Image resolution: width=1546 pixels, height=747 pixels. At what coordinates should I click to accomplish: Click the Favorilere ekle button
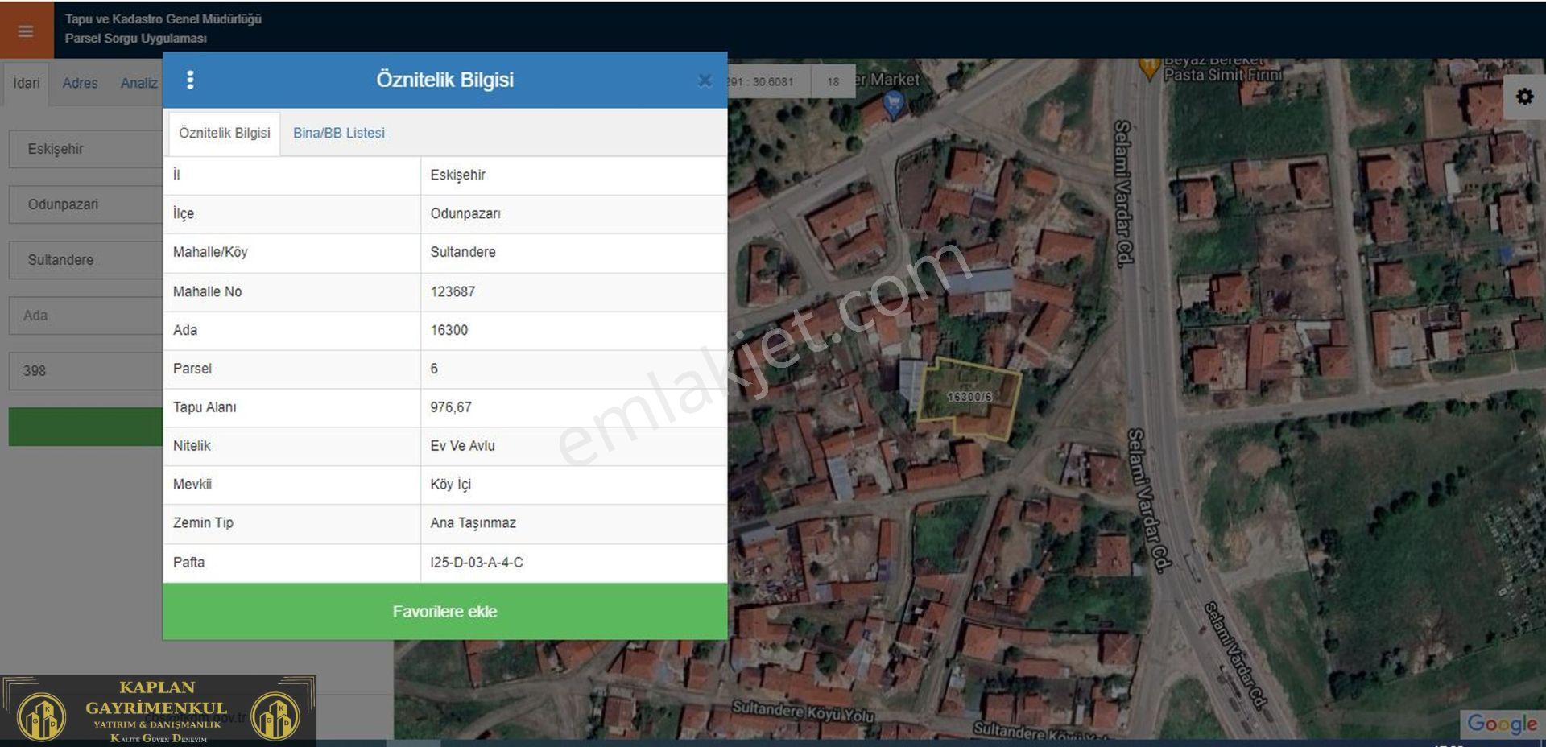[444, 612]
